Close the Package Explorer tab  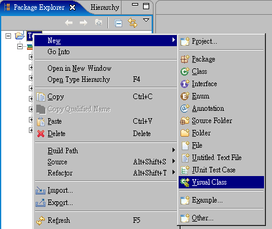point(72,7)
